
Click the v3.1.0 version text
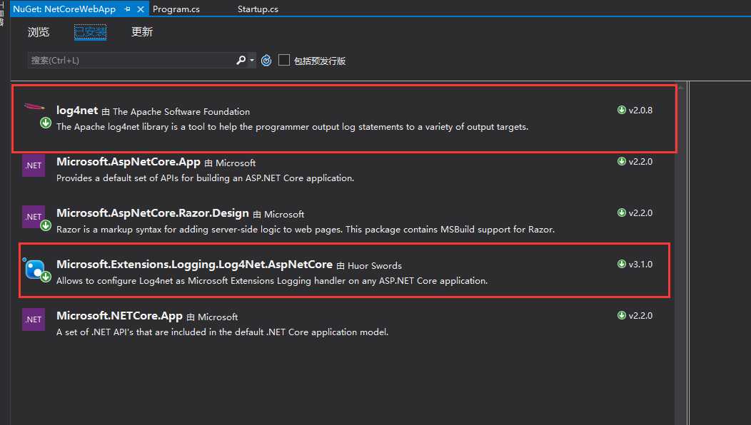(x=640, y=264)
